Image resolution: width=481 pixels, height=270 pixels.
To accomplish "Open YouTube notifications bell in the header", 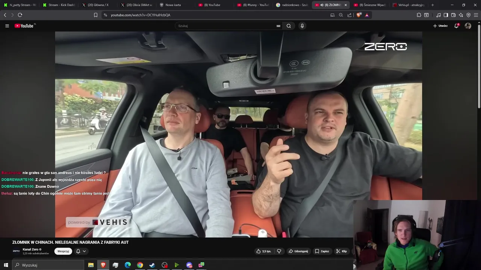I will coord(457,26).
